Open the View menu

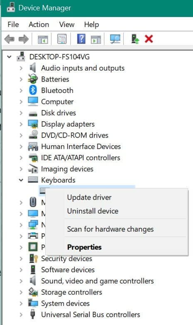67,24
